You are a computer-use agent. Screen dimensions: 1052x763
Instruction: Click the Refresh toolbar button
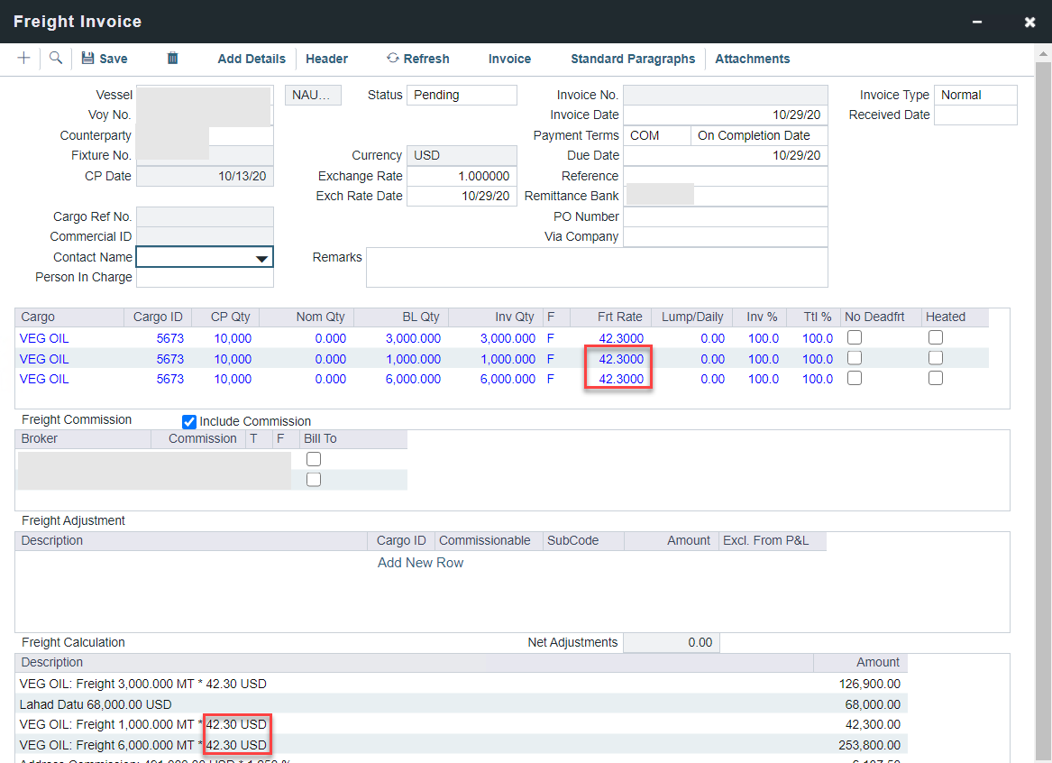(x=417, y=59)
